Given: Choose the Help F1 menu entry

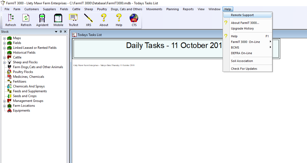Looking at the screenshot, I should pyautogui.click(x=248, y=36).
